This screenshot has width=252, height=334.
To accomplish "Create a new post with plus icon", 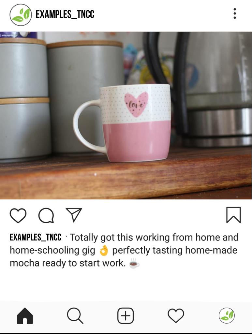I will [126, 316].
